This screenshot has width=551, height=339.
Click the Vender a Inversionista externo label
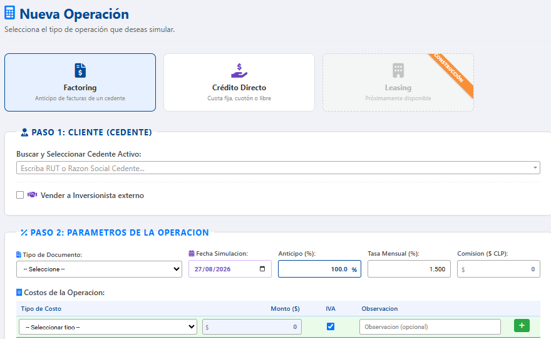click(x=92, y=195)
